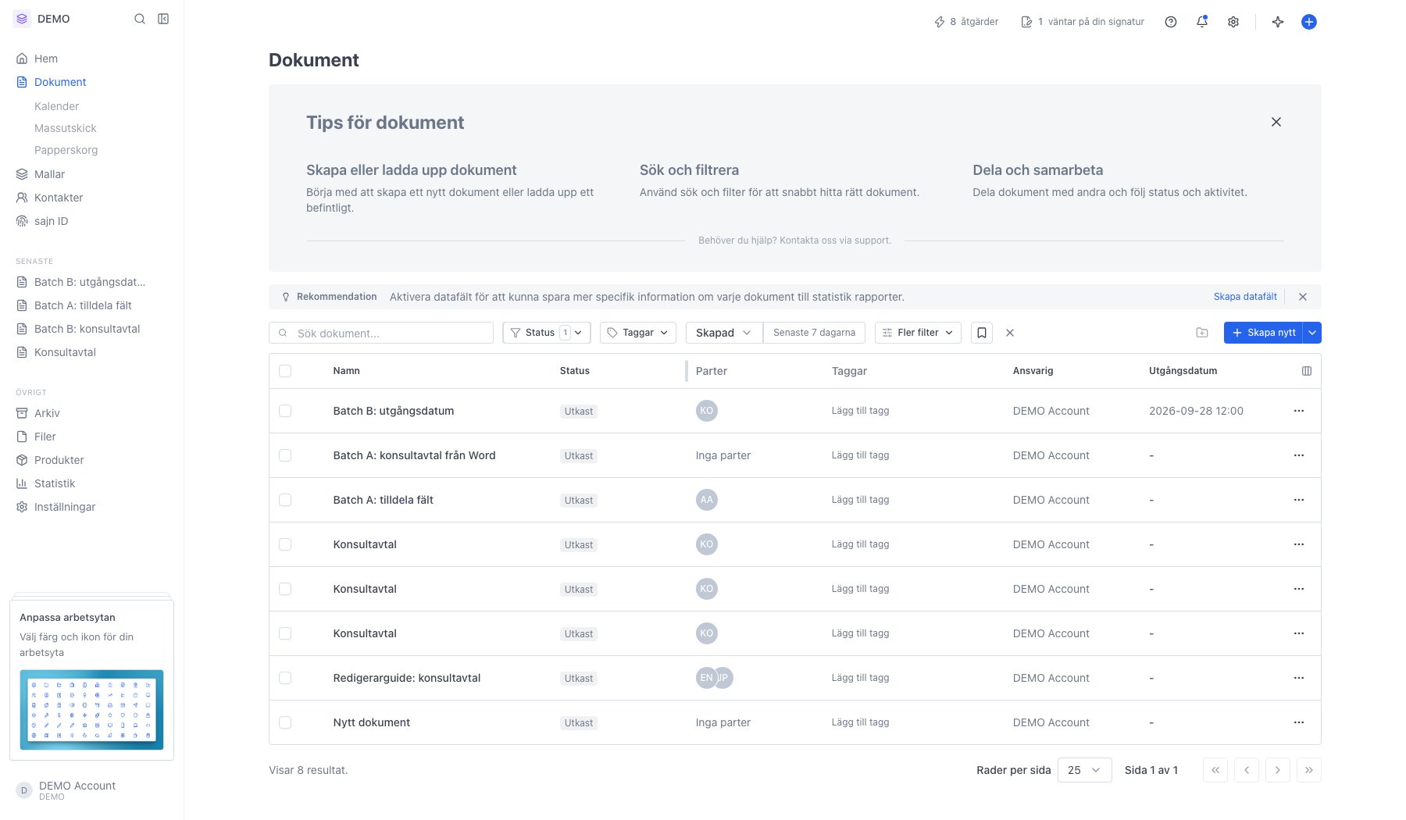Save the filter with the bookmark icon

[x=982, y=333]
